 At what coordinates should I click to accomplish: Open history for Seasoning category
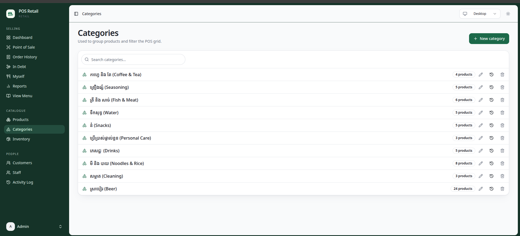(x=492, y=87)
